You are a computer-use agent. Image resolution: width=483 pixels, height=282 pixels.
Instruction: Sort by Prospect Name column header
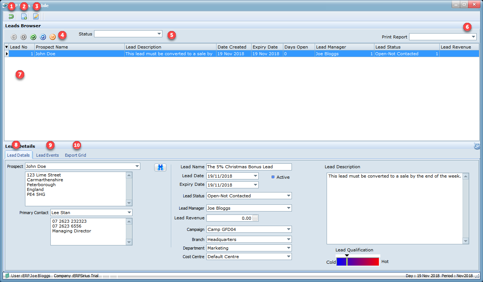(x=80, y=47)
